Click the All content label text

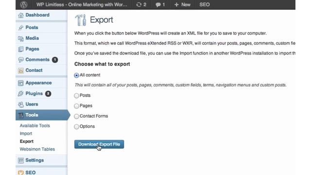pyautogui.click(x=90, y=75)
